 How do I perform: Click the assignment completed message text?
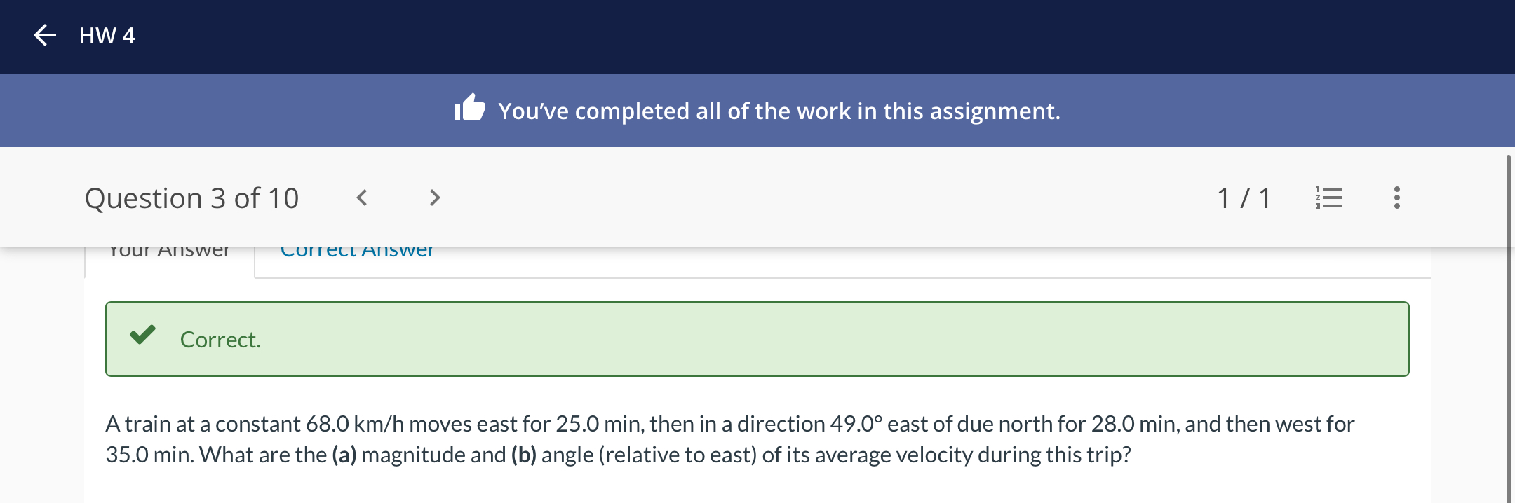tap(779, 111)
